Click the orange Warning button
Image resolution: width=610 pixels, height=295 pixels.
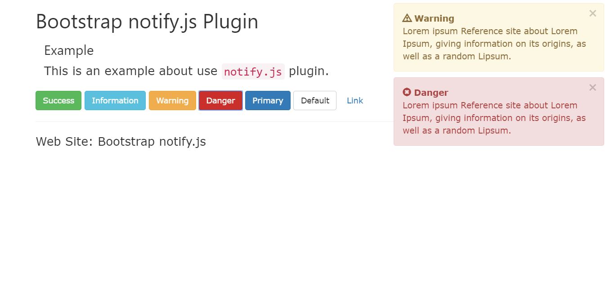pyautogui.click(x=172, y=100)
